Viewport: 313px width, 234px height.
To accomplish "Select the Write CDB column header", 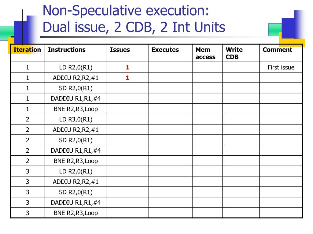I will 234,53.
